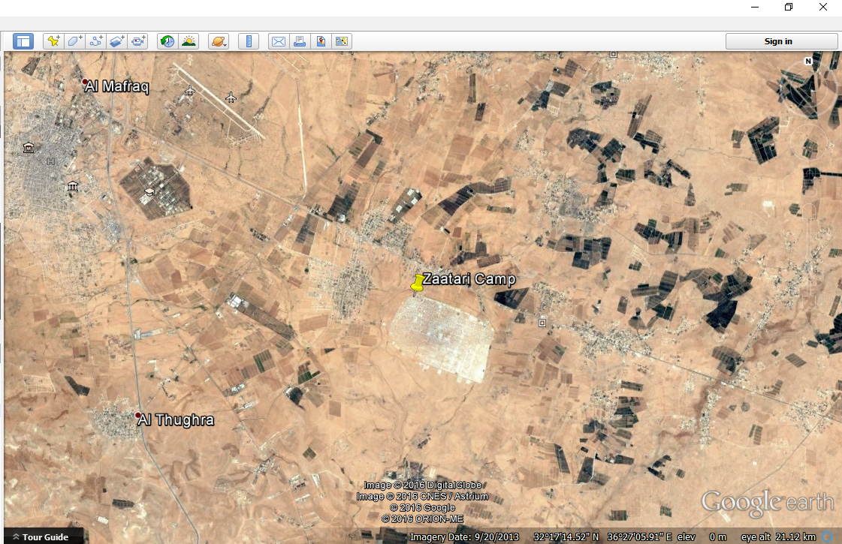The width and height of the screenshot is (842, 544).
Task: Click the Save Image icon
Action: point(321,41)
